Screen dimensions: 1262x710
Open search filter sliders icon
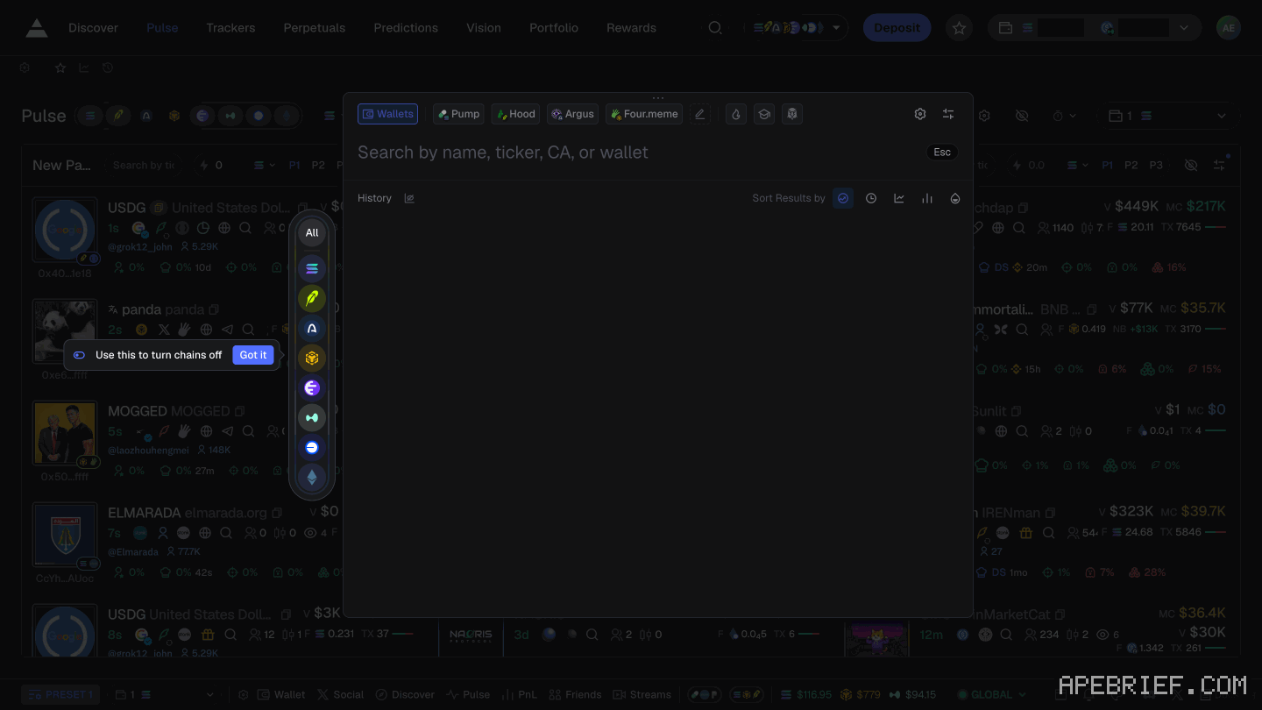click(948, 114)
